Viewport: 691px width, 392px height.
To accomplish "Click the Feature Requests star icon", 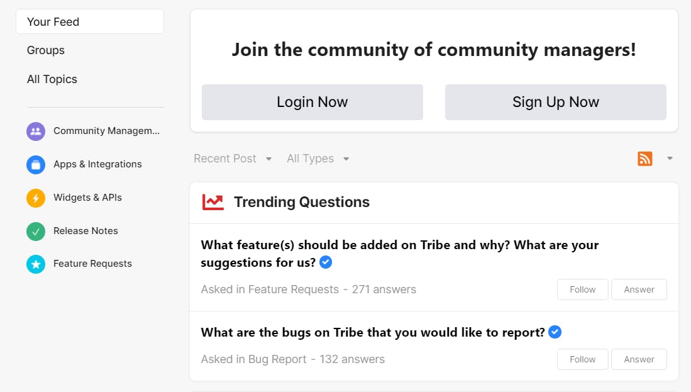I will pyautogui.click(x=36, y=264).
